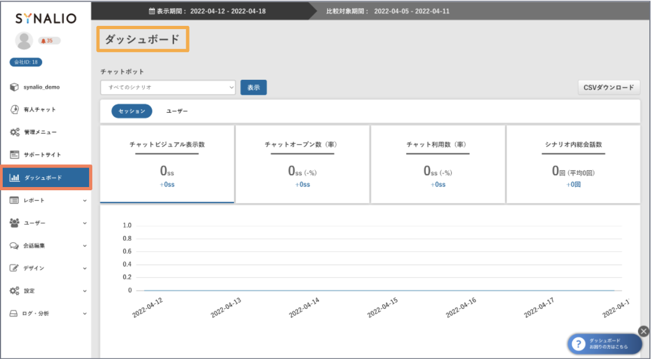Open the ダッシュボード help bubble
Screen dimensions: 651x359
pyautogui.click(x=605, y=344)
